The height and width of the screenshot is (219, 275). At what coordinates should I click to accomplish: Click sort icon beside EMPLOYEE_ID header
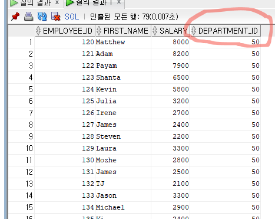pos(38,31)
